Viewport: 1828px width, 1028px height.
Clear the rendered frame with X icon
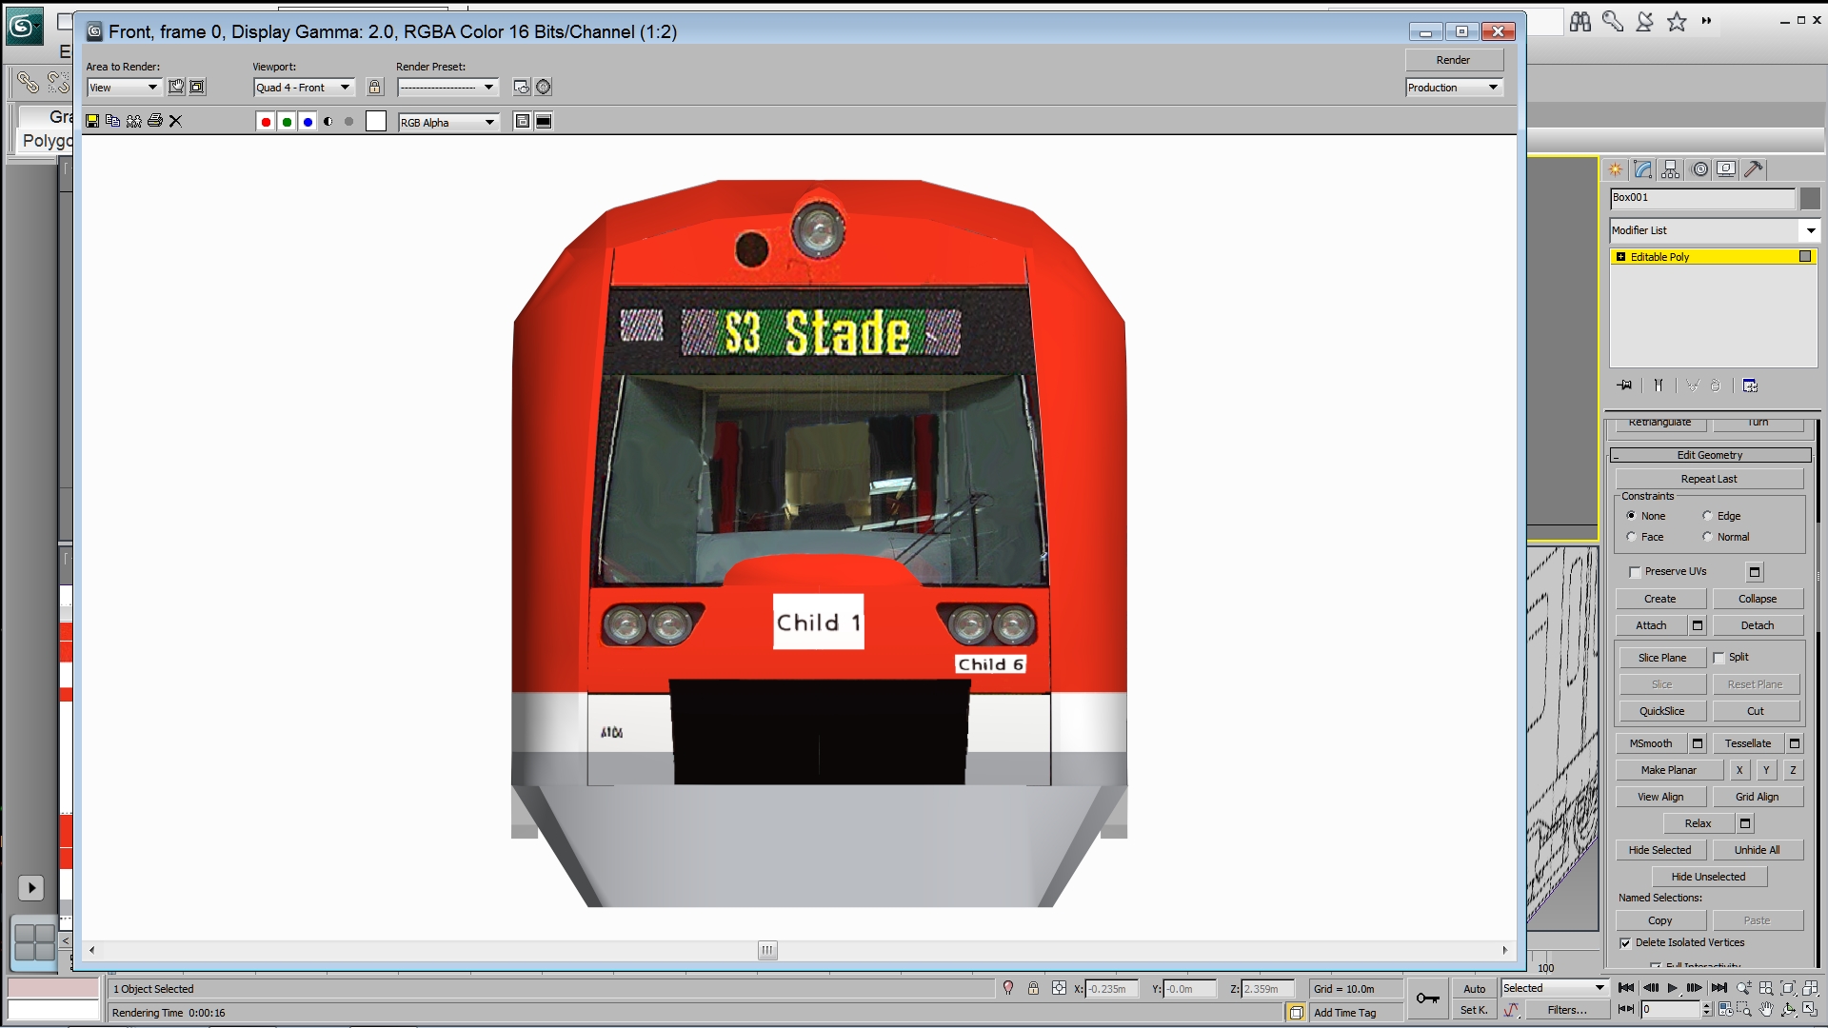click(175, 121)
